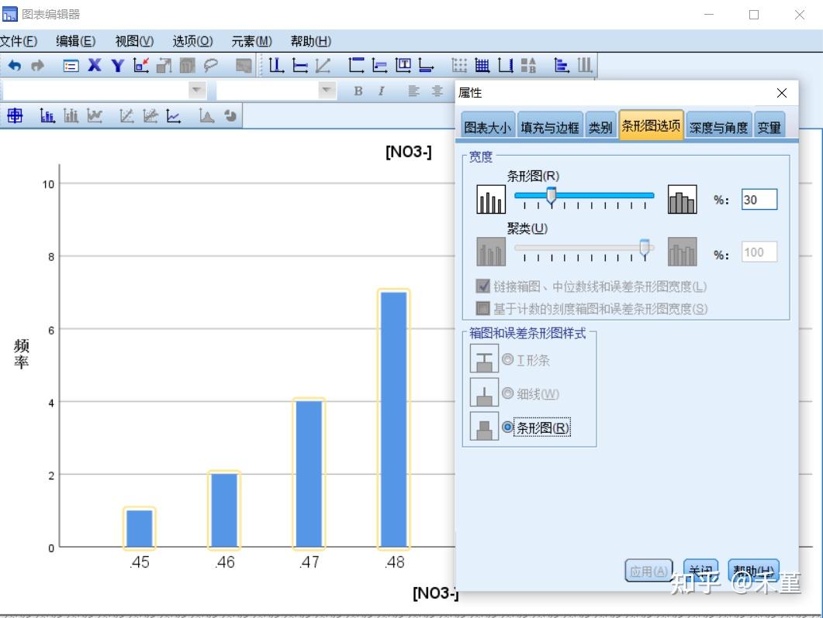Viewport: 823px width, 618px height.
Task: Select the X axis icon in the toolbar
Action: (95, 65)
